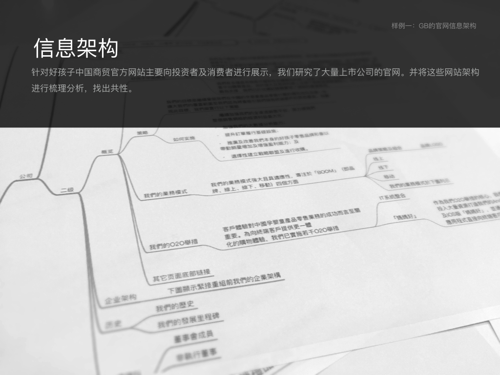Image resolution: width=500 pixels, height=375 pixels.
Task: Select the "公司" root node
Action: point(26,176)
